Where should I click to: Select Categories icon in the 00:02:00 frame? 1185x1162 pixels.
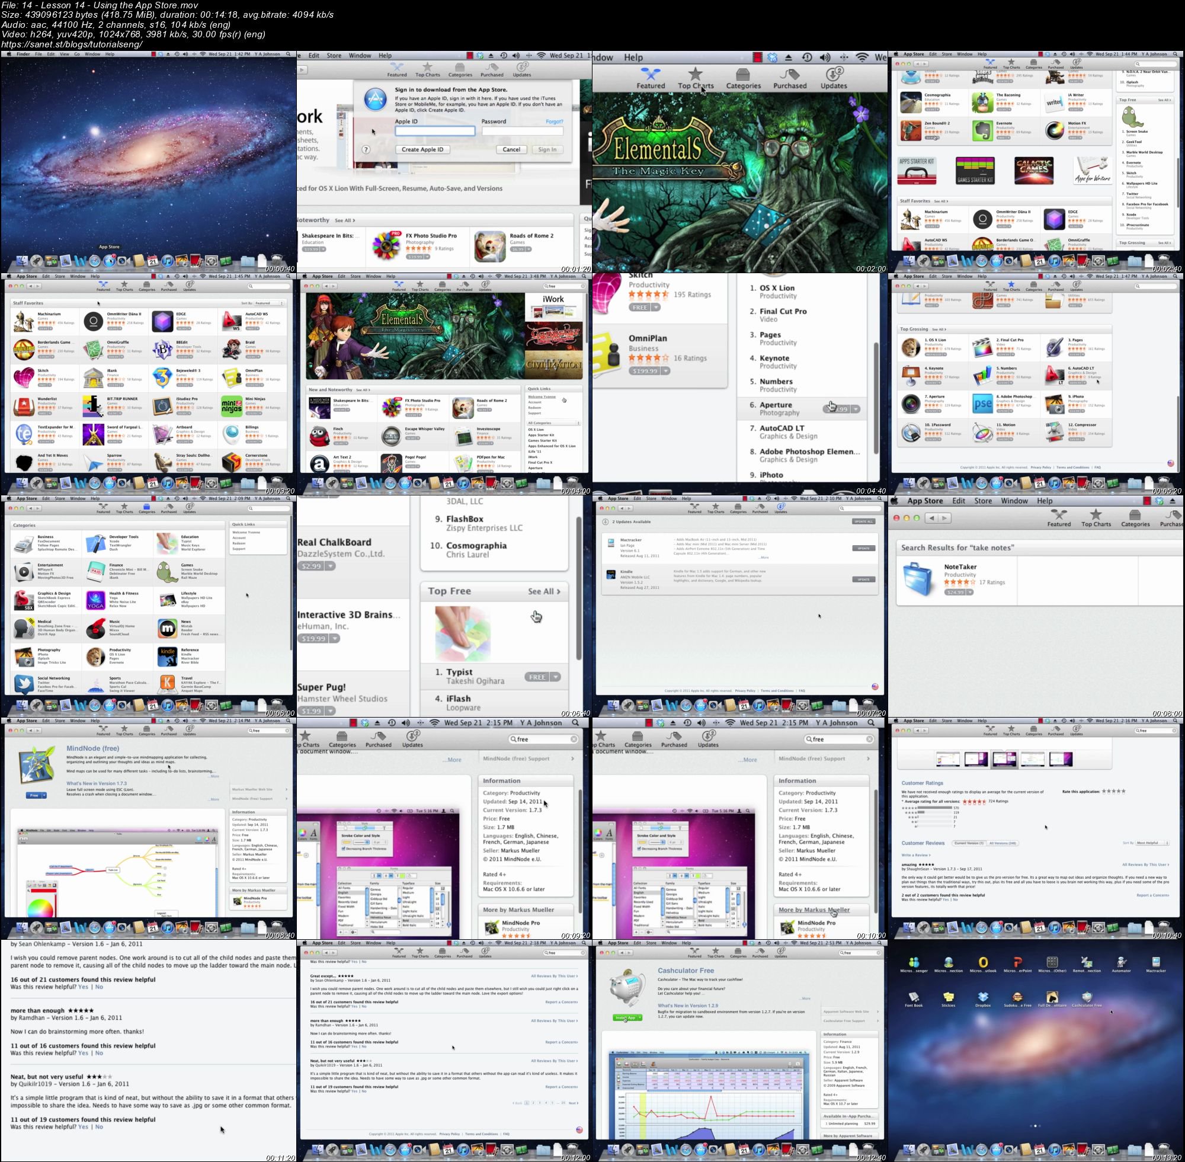742,75
